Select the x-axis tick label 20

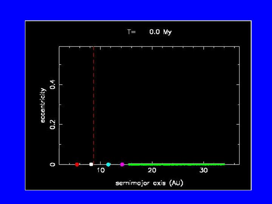coord(152,171)
